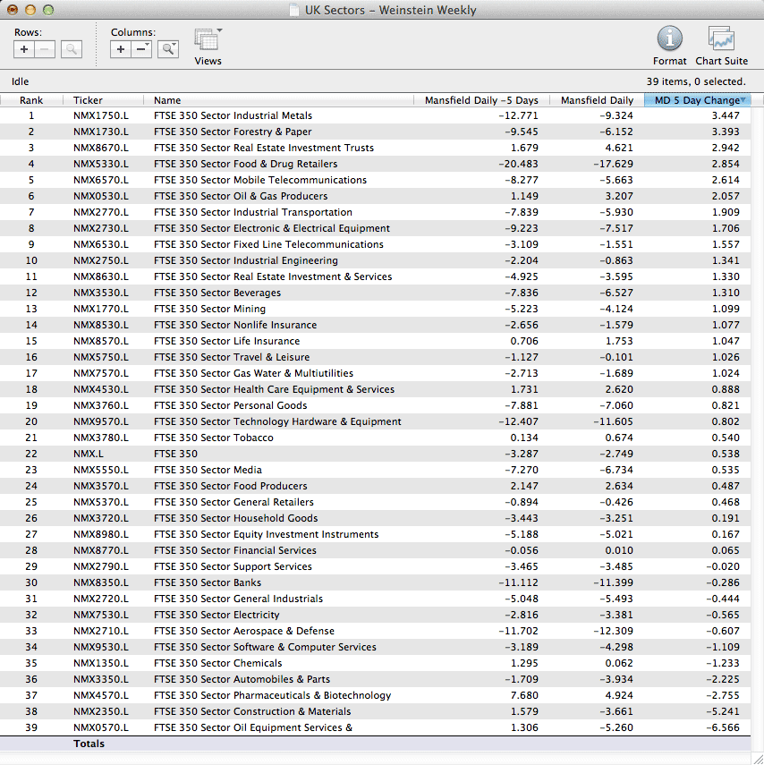The image size is (764, 765).
Task: Select ticker NMX4570.L Pharmaceuticals row
Action: tap(100, 695)
